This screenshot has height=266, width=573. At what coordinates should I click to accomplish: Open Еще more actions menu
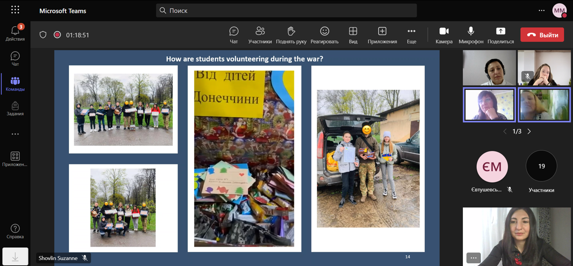tap(411, 35)
